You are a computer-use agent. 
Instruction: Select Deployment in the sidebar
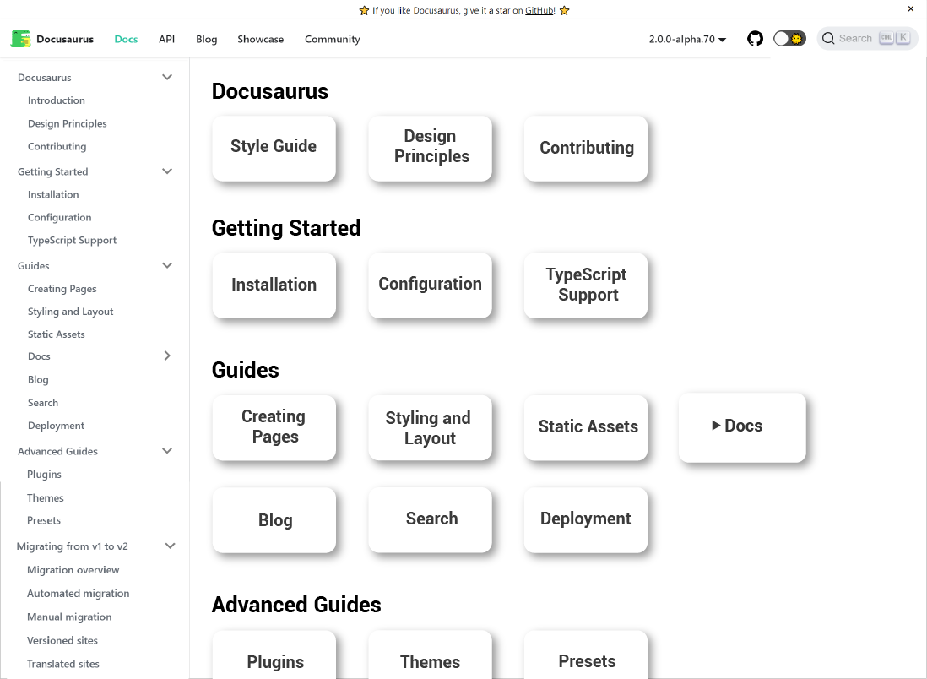pos(56,425)
